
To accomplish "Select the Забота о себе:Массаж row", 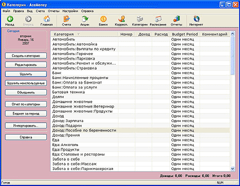I will tap(140, 164).
